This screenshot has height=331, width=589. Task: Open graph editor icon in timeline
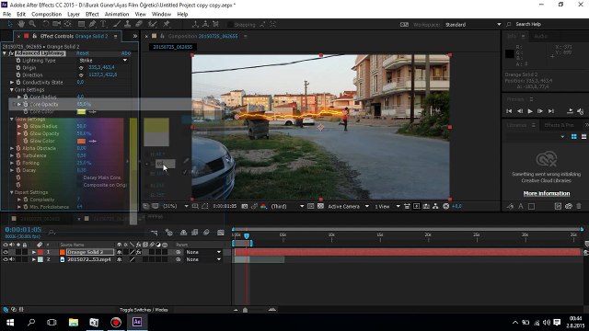click(221, 233)
